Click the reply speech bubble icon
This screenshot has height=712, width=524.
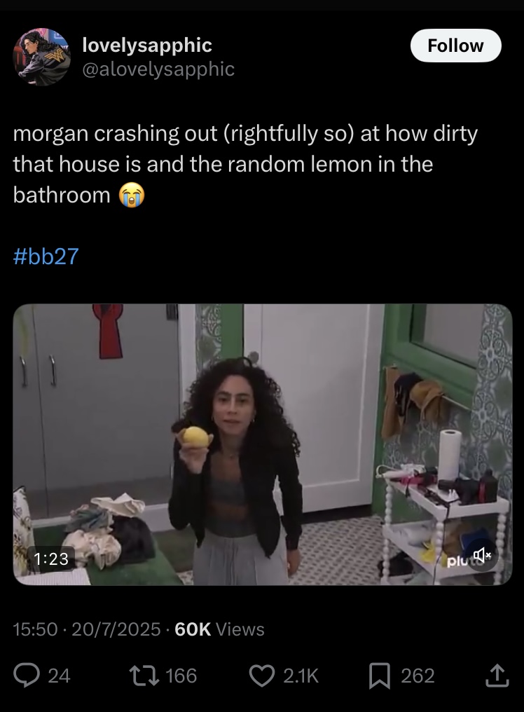pos(26,676)
